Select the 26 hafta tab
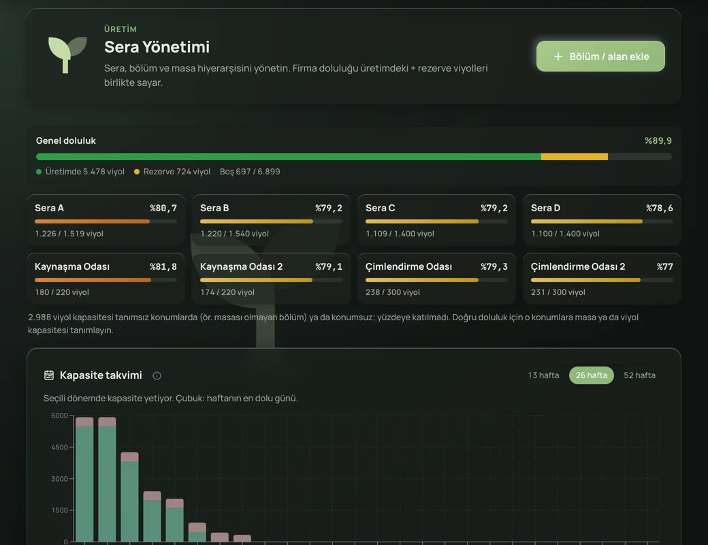The width and height of the screenshot is (708, 545). pyautogui.click(x=592, y=375)
